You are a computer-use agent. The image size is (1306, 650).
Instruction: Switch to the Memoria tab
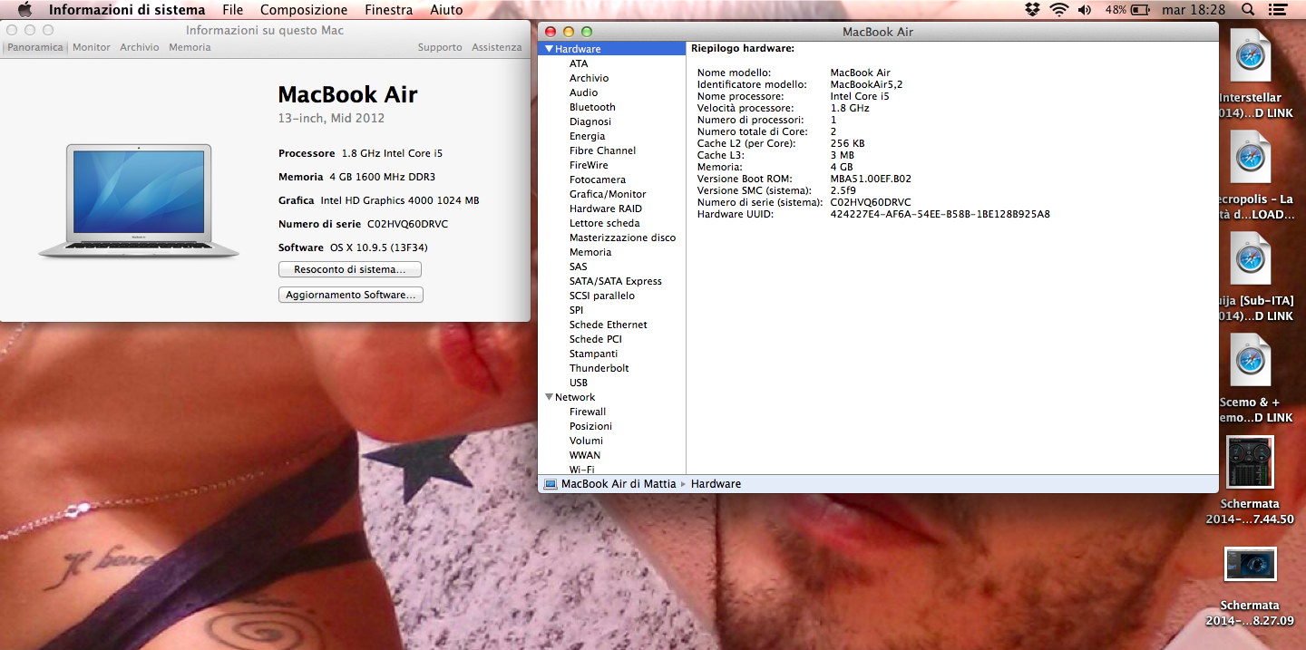click(x=190, y=47)
